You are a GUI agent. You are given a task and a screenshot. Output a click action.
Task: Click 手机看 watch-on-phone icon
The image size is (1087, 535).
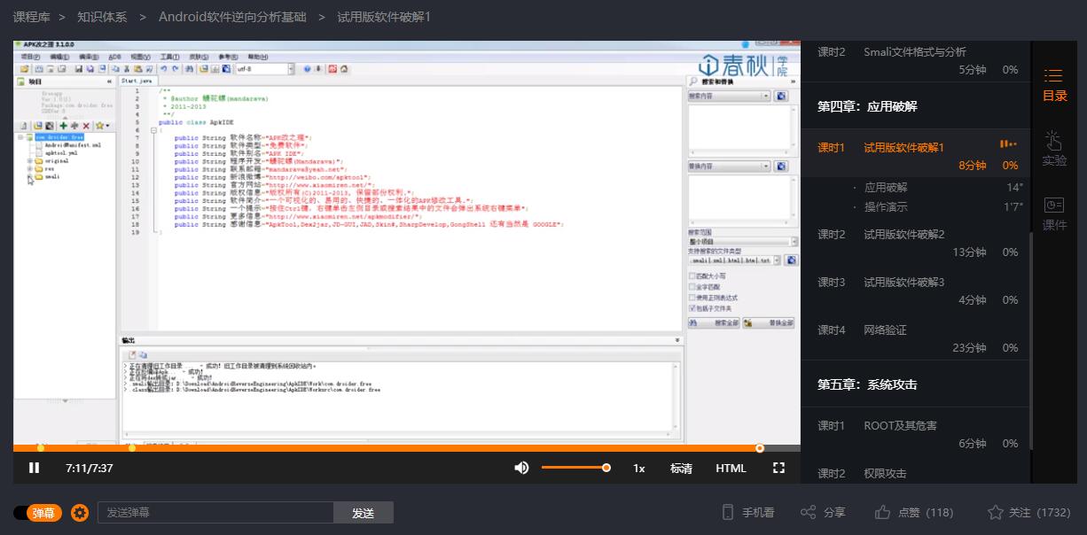pos(728,512)
